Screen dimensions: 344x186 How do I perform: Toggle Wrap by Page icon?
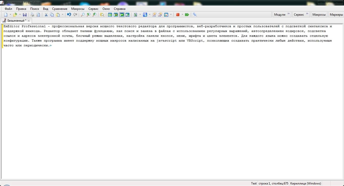[x=127, y=15]
